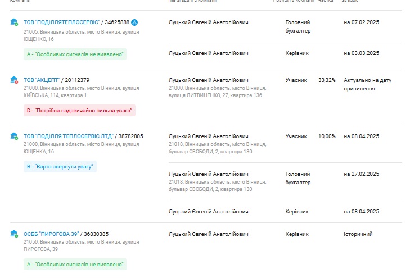Viewport: 410px width, 278px height.
Task: Select Луцький Євгеній Анатолійович with ЛИТВИНЕНКО address
Action: (209, 80)
